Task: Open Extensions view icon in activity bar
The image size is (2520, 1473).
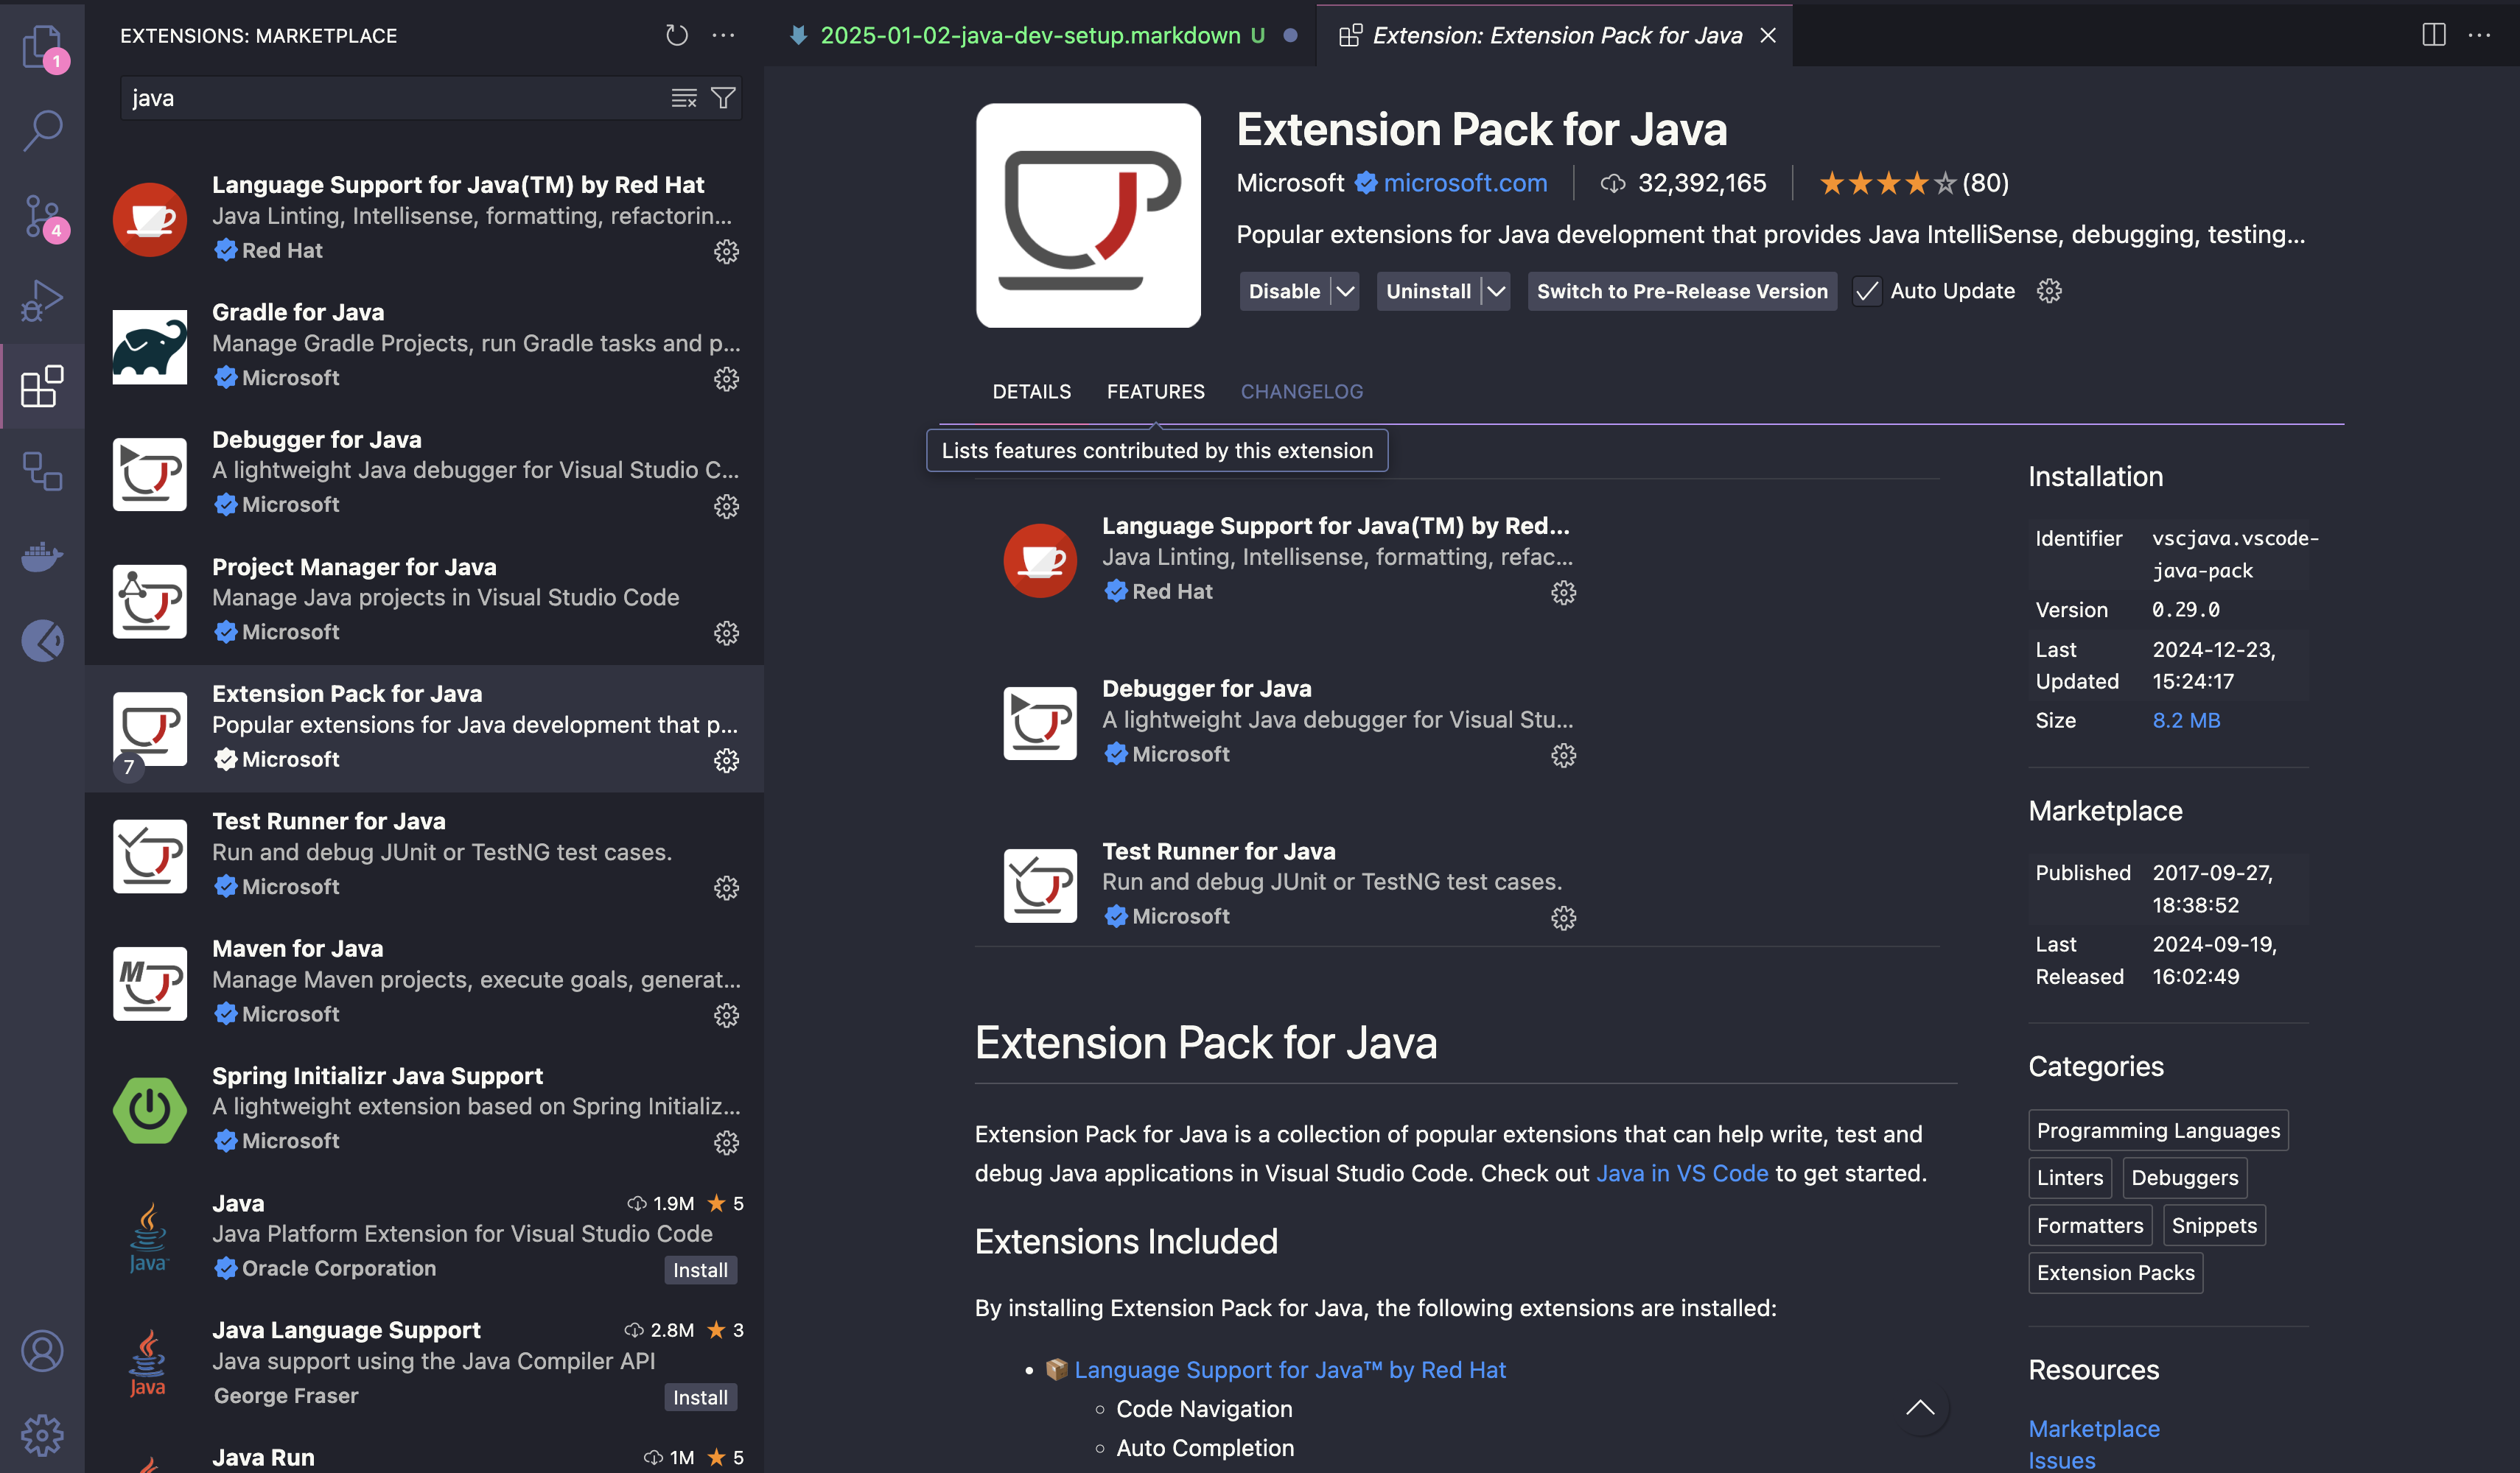Action: pos(42,386)
